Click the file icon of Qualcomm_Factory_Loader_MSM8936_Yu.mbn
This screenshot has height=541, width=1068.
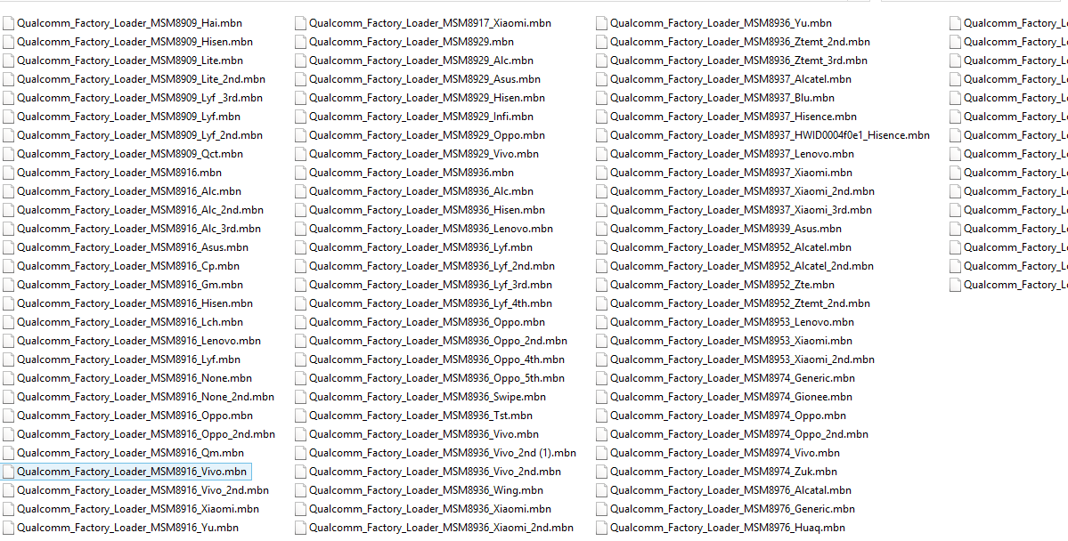click(601, 23)
